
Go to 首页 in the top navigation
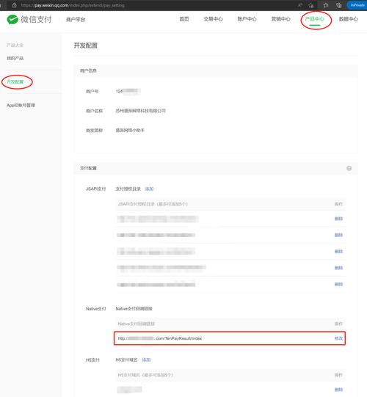(x=184, y=19)
